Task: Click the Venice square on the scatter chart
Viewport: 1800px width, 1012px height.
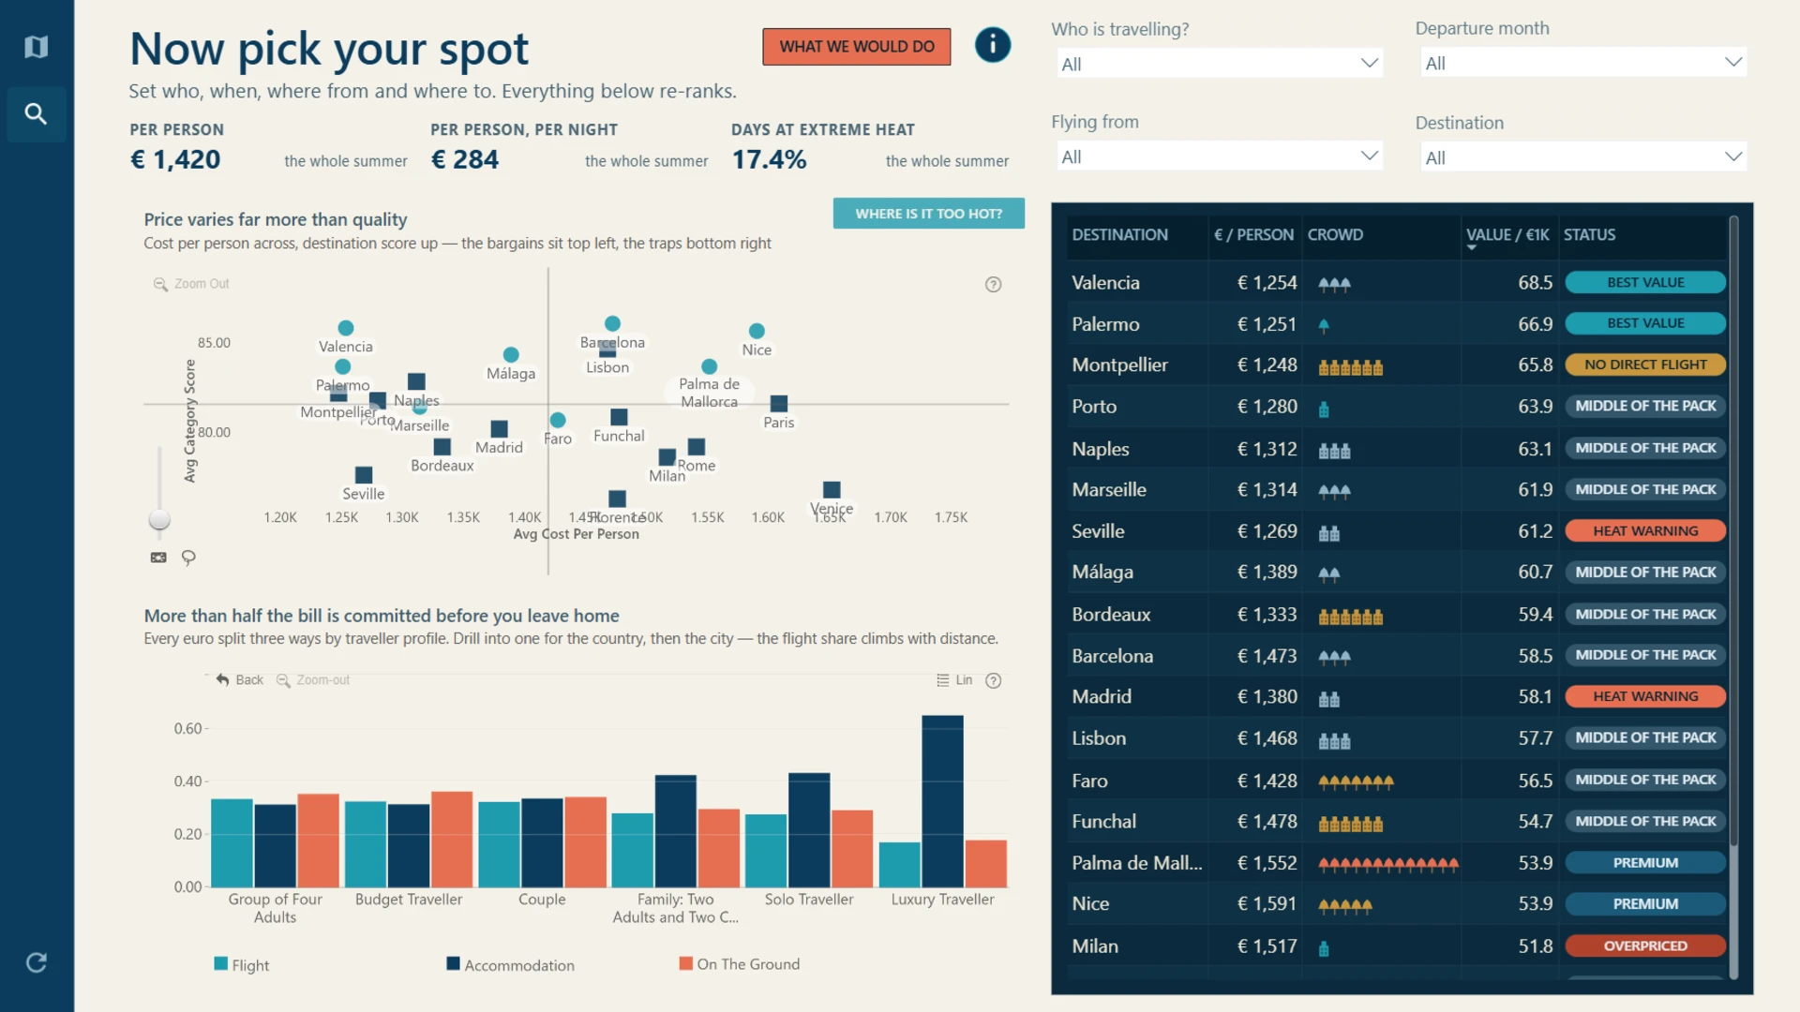Action: pyautogui.click(x=832, y=489)
